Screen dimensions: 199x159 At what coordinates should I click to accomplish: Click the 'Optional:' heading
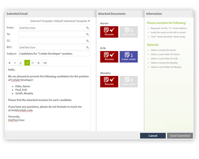tap(153, 45)
